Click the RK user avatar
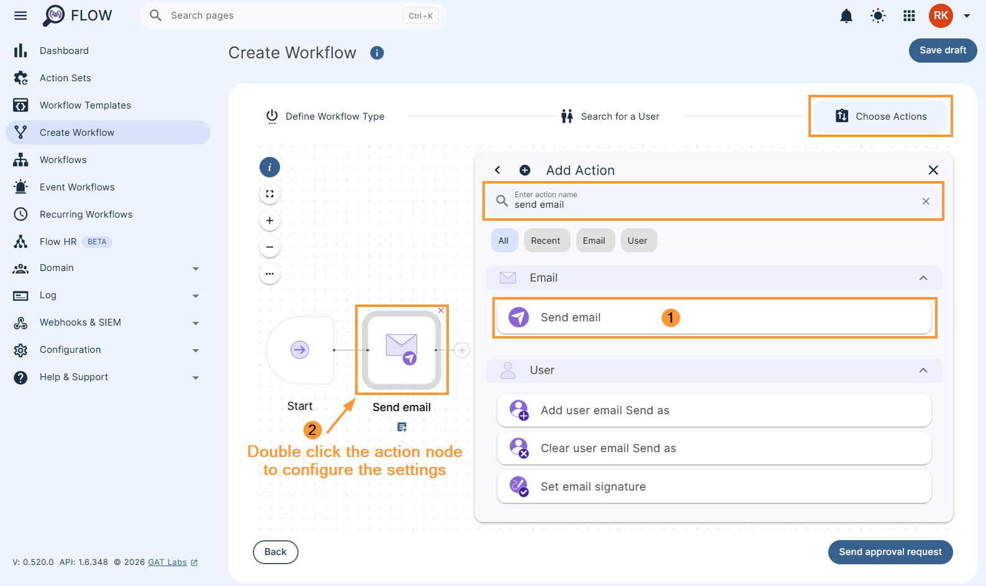This screenshot has width=986, height=586. tap(941, 16)
